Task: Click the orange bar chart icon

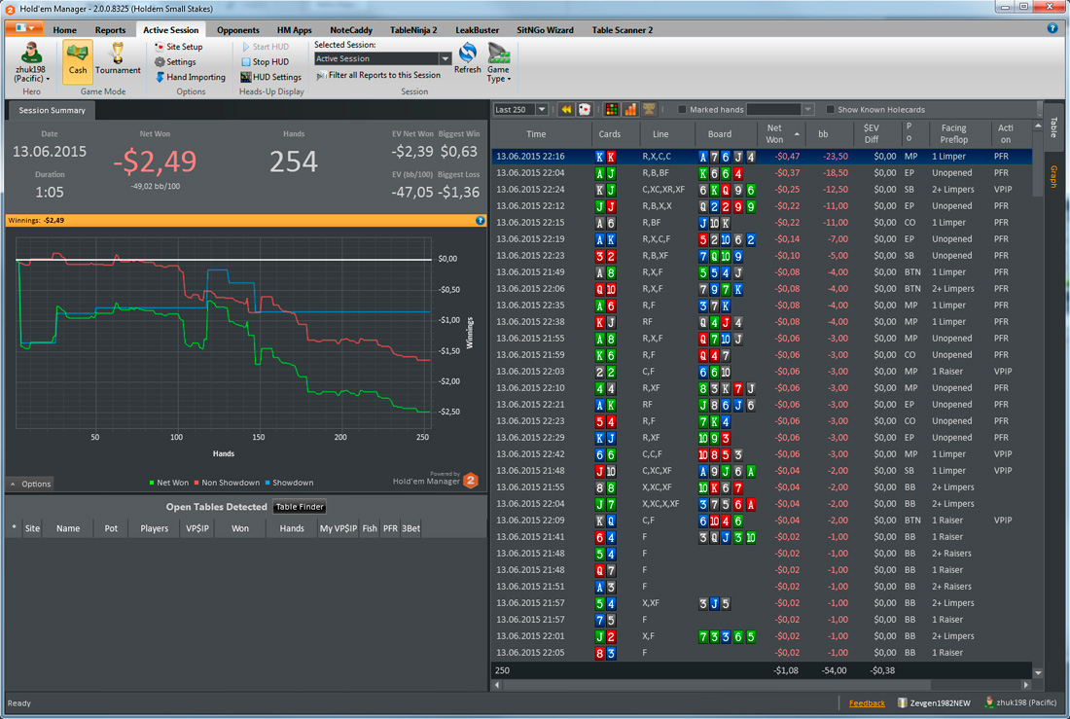Action: (x=630, y=109)
